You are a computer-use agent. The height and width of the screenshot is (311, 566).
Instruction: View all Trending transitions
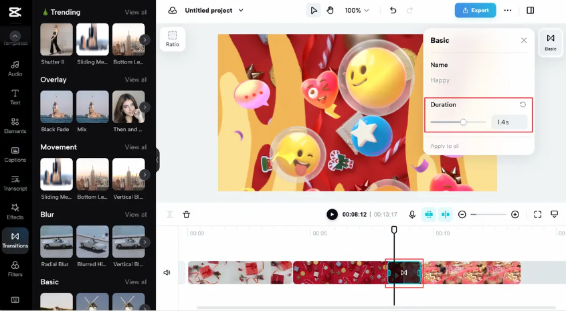click(136, 12)
